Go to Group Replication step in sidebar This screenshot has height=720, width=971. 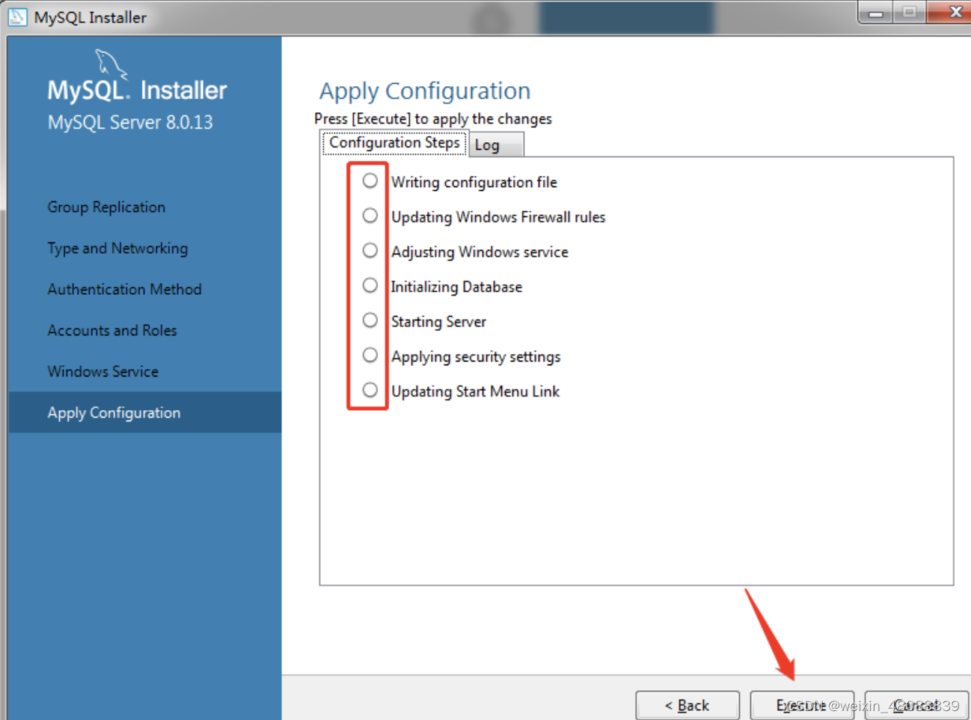[x=106, y=207]
